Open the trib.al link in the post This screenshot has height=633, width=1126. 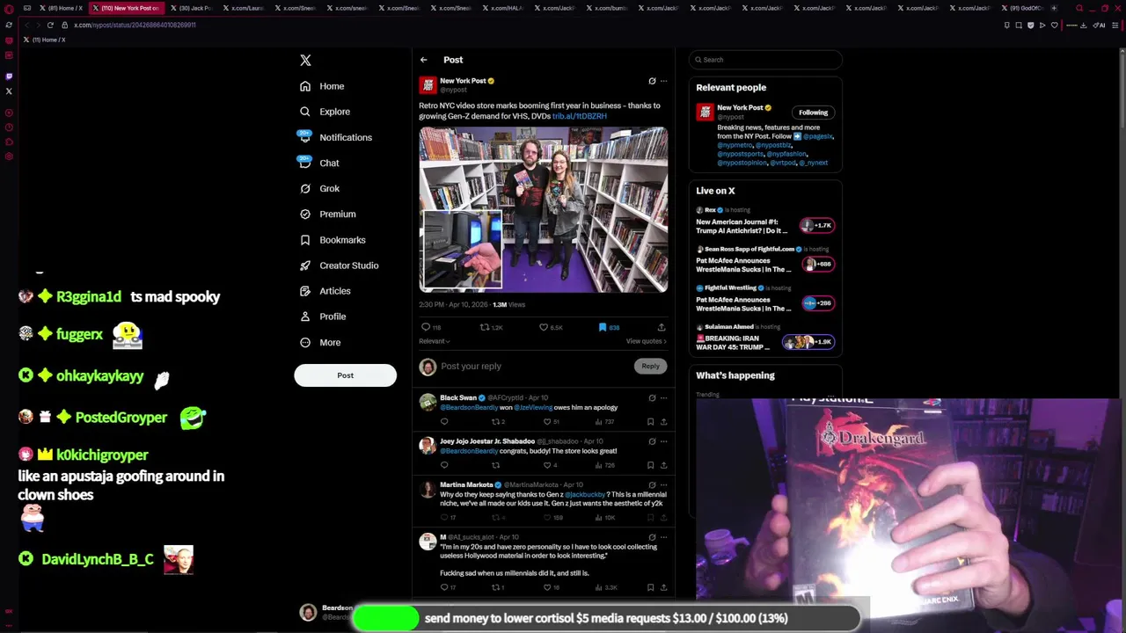tap(579, 116)
